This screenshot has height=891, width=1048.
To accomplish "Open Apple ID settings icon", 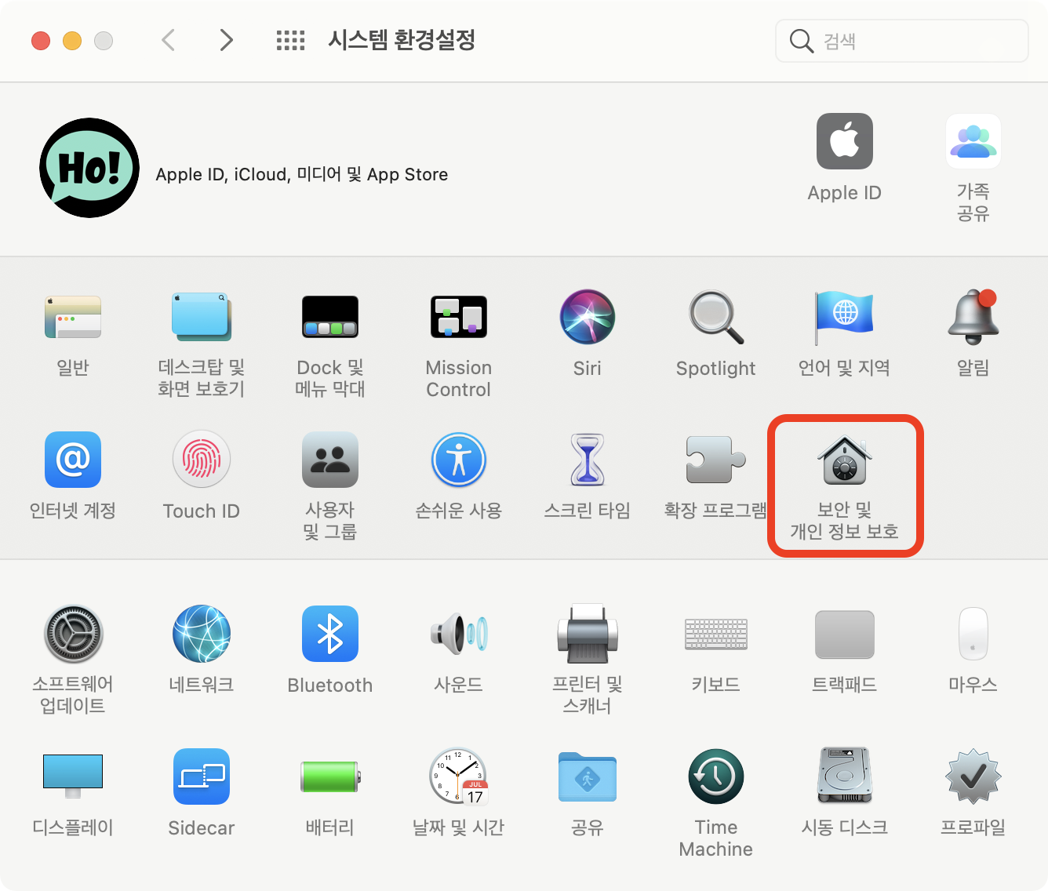I will (x=845, y=141).
